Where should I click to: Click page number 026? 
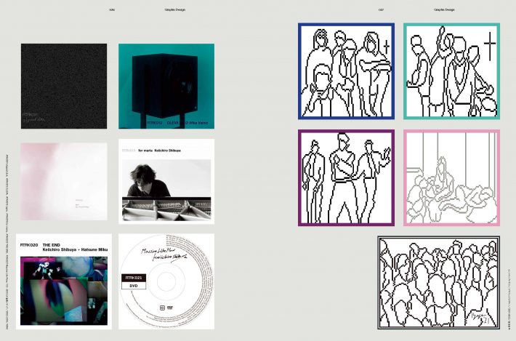112,10
